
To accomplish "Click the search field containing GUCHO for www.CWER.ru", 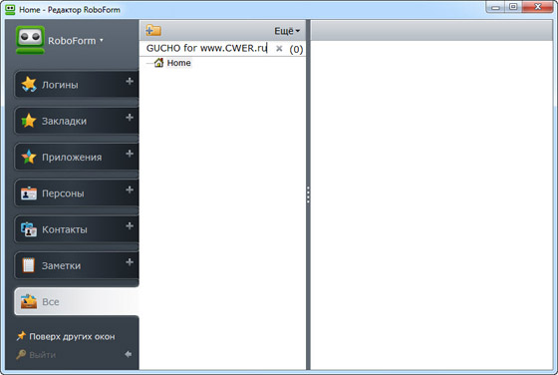I will 207,48.
